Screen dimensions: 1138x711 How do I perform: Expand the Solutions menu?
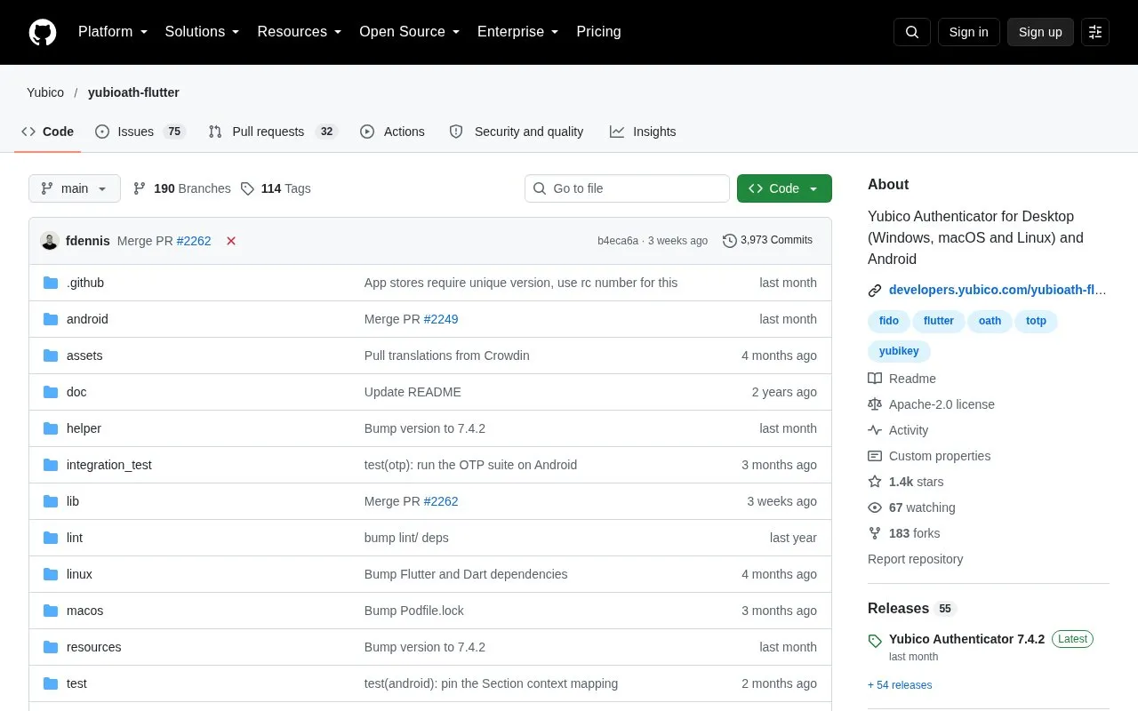pos(203,32)
